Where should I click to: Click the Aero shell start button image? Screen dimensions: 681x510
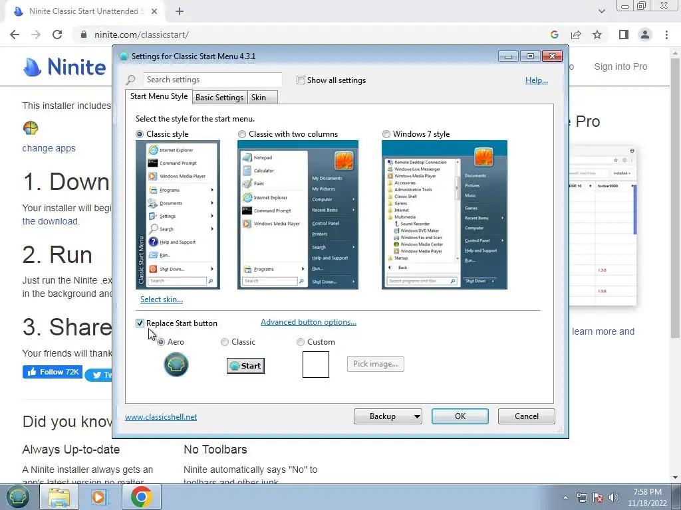coord(176,365)
